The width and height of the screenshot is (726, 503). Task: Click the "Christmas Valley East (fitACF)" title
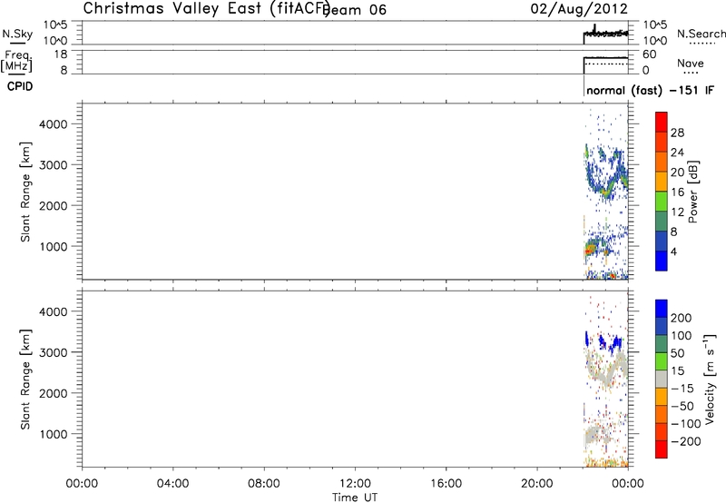(206, 9)
